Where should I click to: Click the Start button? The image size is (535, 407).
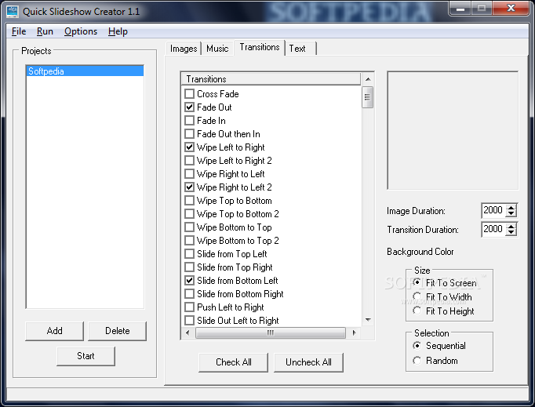click(86, 356)
